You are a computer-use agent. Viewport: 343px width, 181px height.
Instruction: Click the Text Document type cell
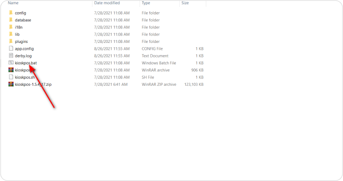(155, 56)
